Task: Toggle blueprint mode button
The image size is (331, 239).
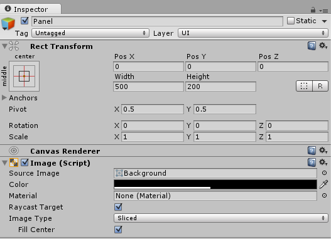Action: pos(304,86)
